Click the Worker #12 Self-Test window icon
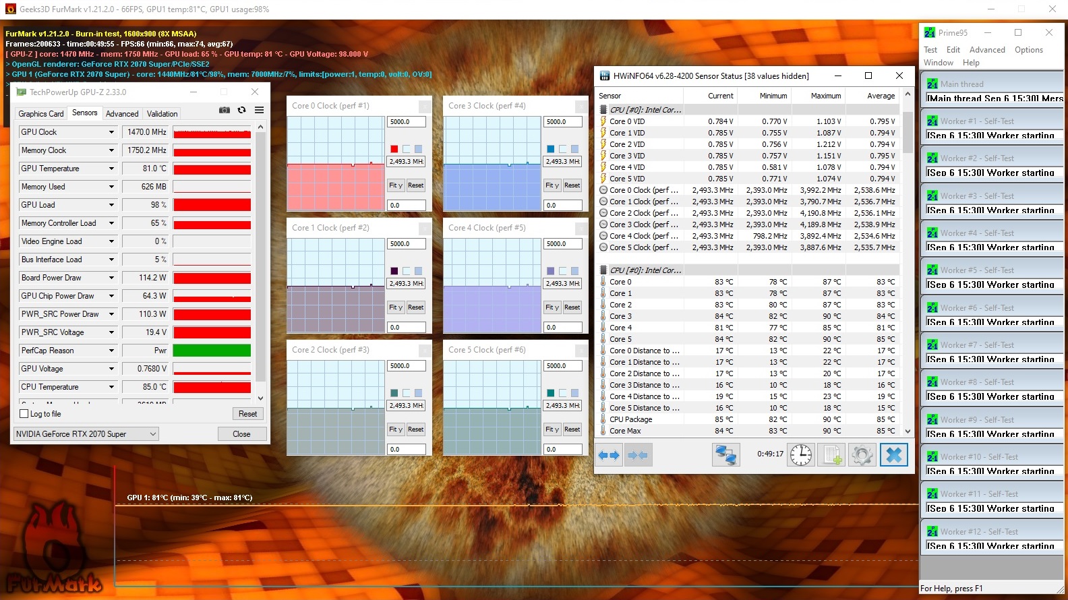Screen dimensions: 1068x600 (x=932, y=532)
